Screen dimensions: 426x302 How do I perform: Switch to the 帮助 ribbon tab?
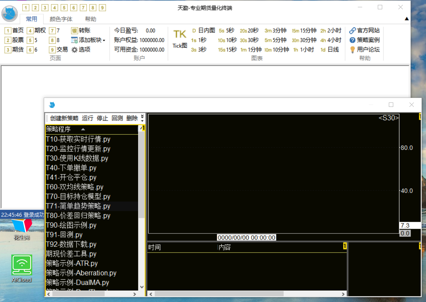coord(91,19)
